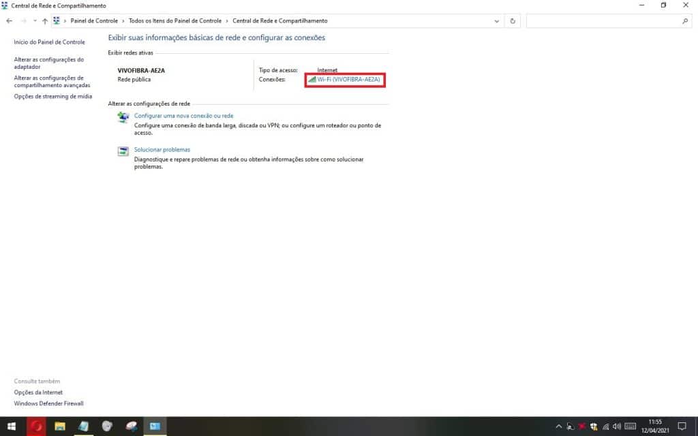Open Opções da Internet link
This screenshot has height=436, width=698.
pyautogui.click(x=38, y=392)
